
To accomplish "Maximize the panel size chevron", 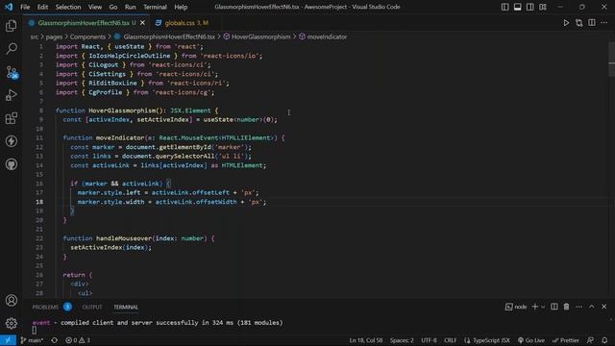I will (x=592, y=307).
